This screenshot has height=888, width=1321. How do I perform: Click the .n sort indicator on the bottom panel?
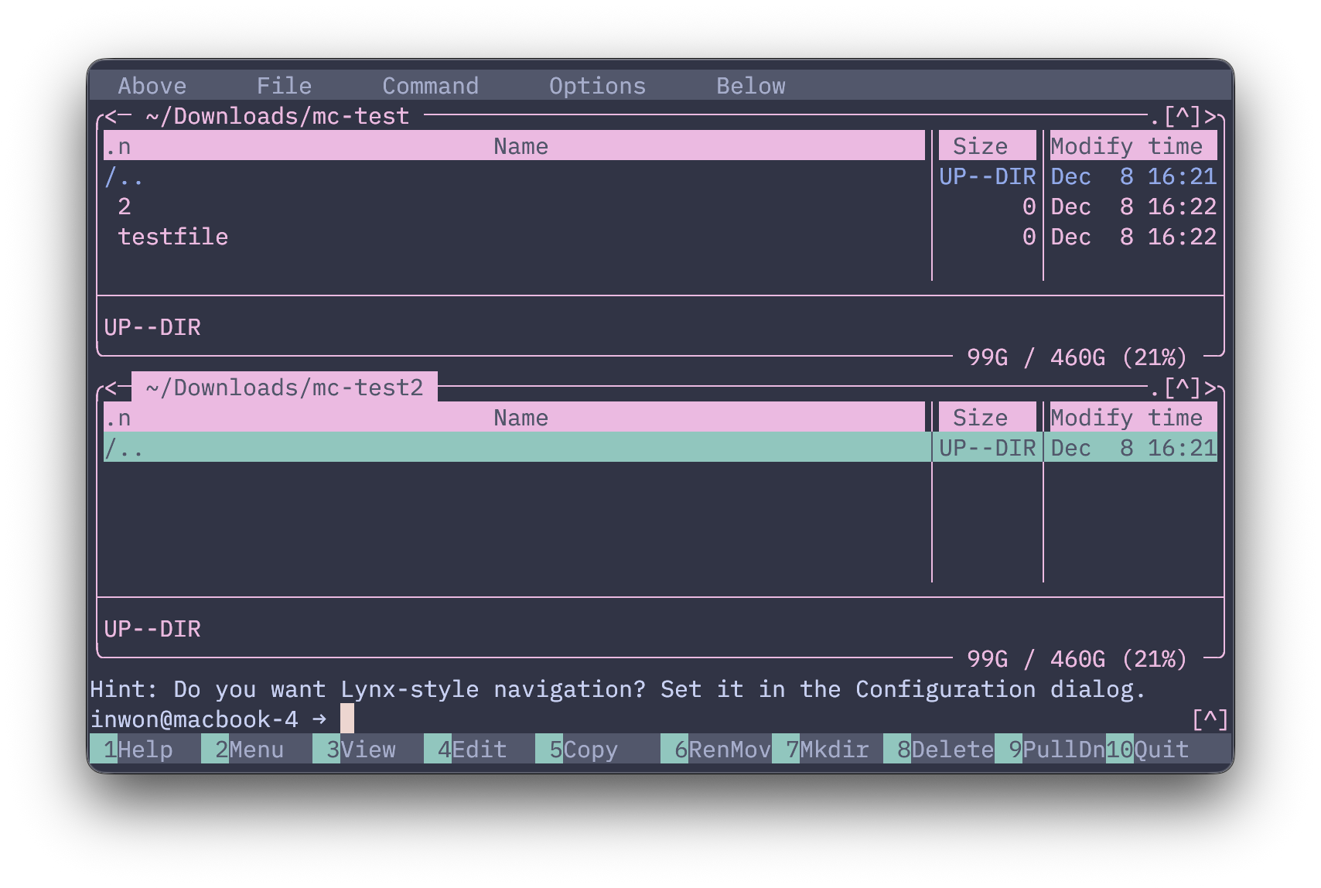(118, 417)
